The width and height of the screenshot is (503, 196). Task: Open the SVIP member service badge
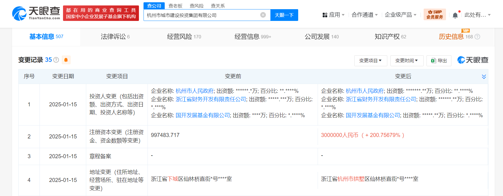point(435,14)
